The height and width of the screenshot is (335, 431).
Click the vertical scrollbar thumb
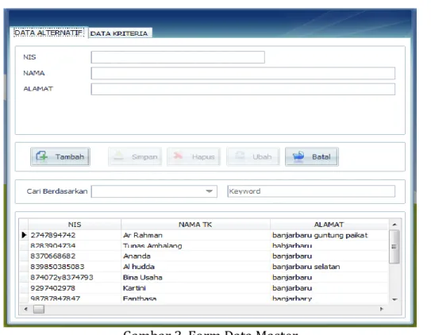pyautogui.click(x=394, y=247)
